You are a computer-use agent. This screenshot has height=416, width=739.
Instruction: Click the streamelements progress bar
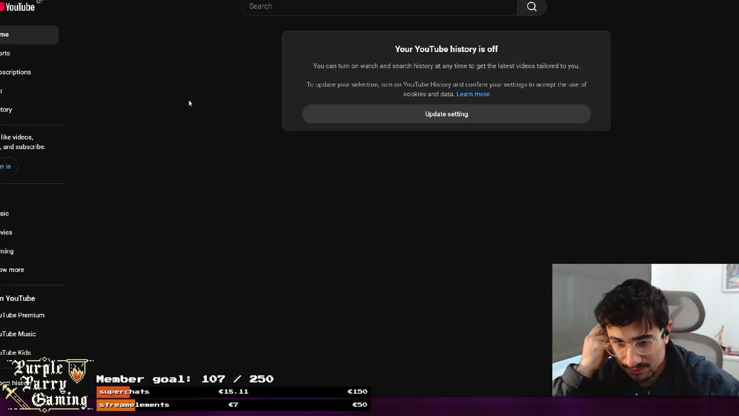(x=233, y=404)
